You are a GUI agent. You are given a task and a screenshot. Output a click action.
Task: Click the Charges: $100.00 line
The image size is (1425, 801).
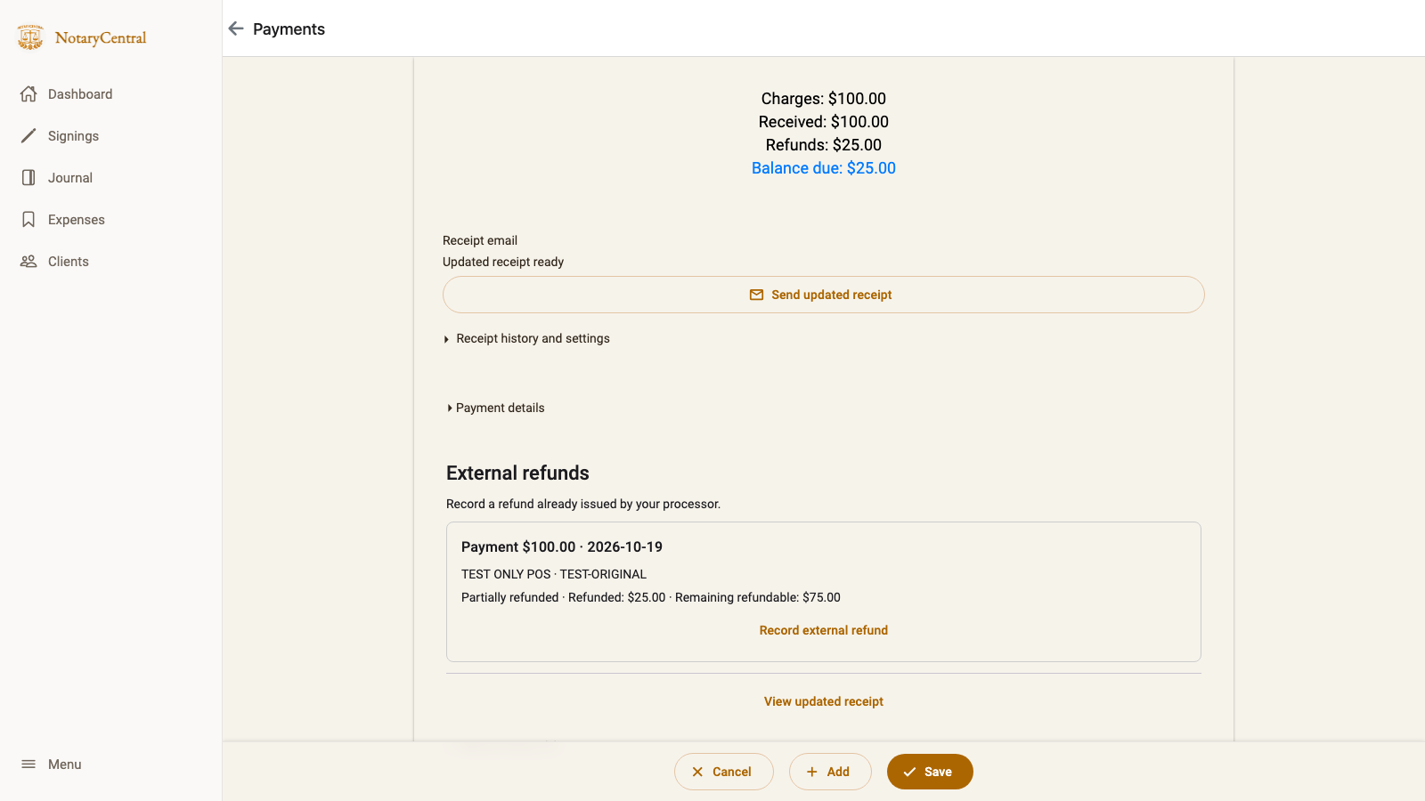click(x=823, y=99)
